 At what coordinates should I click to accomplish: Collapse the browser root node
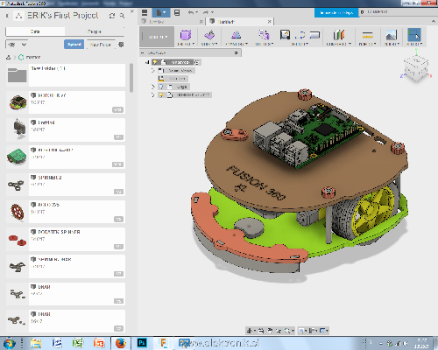(x=147, y=62)
